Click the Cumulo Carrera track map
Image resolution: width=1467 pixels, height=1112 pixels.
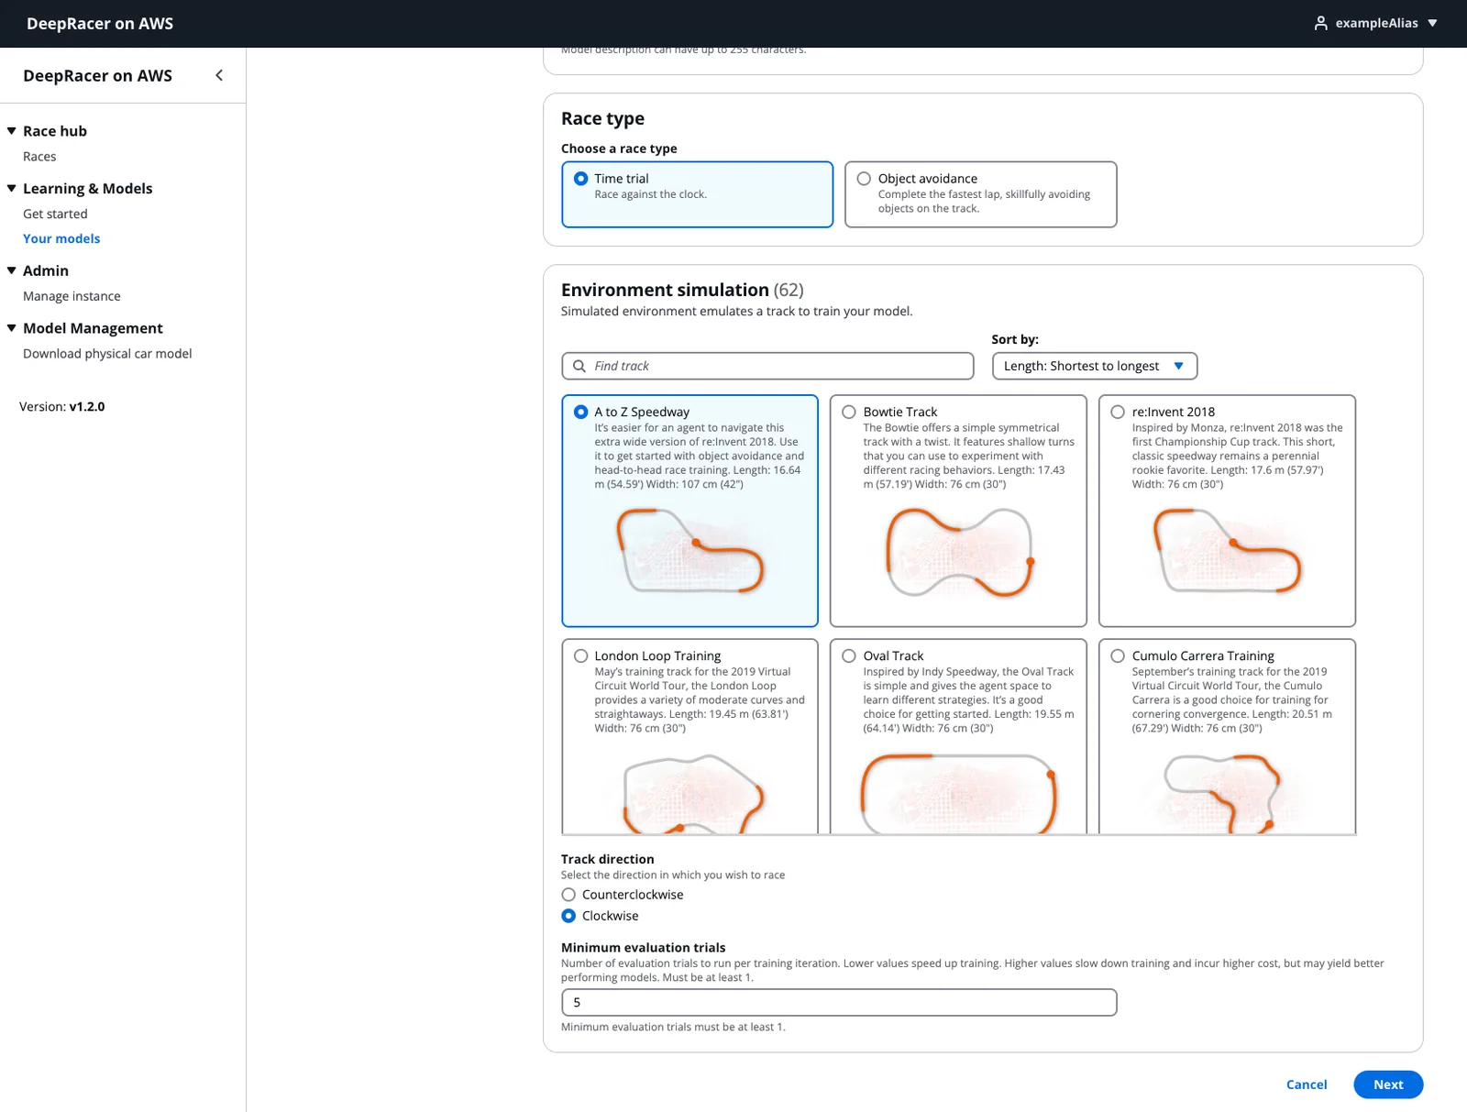[1224, 793]
